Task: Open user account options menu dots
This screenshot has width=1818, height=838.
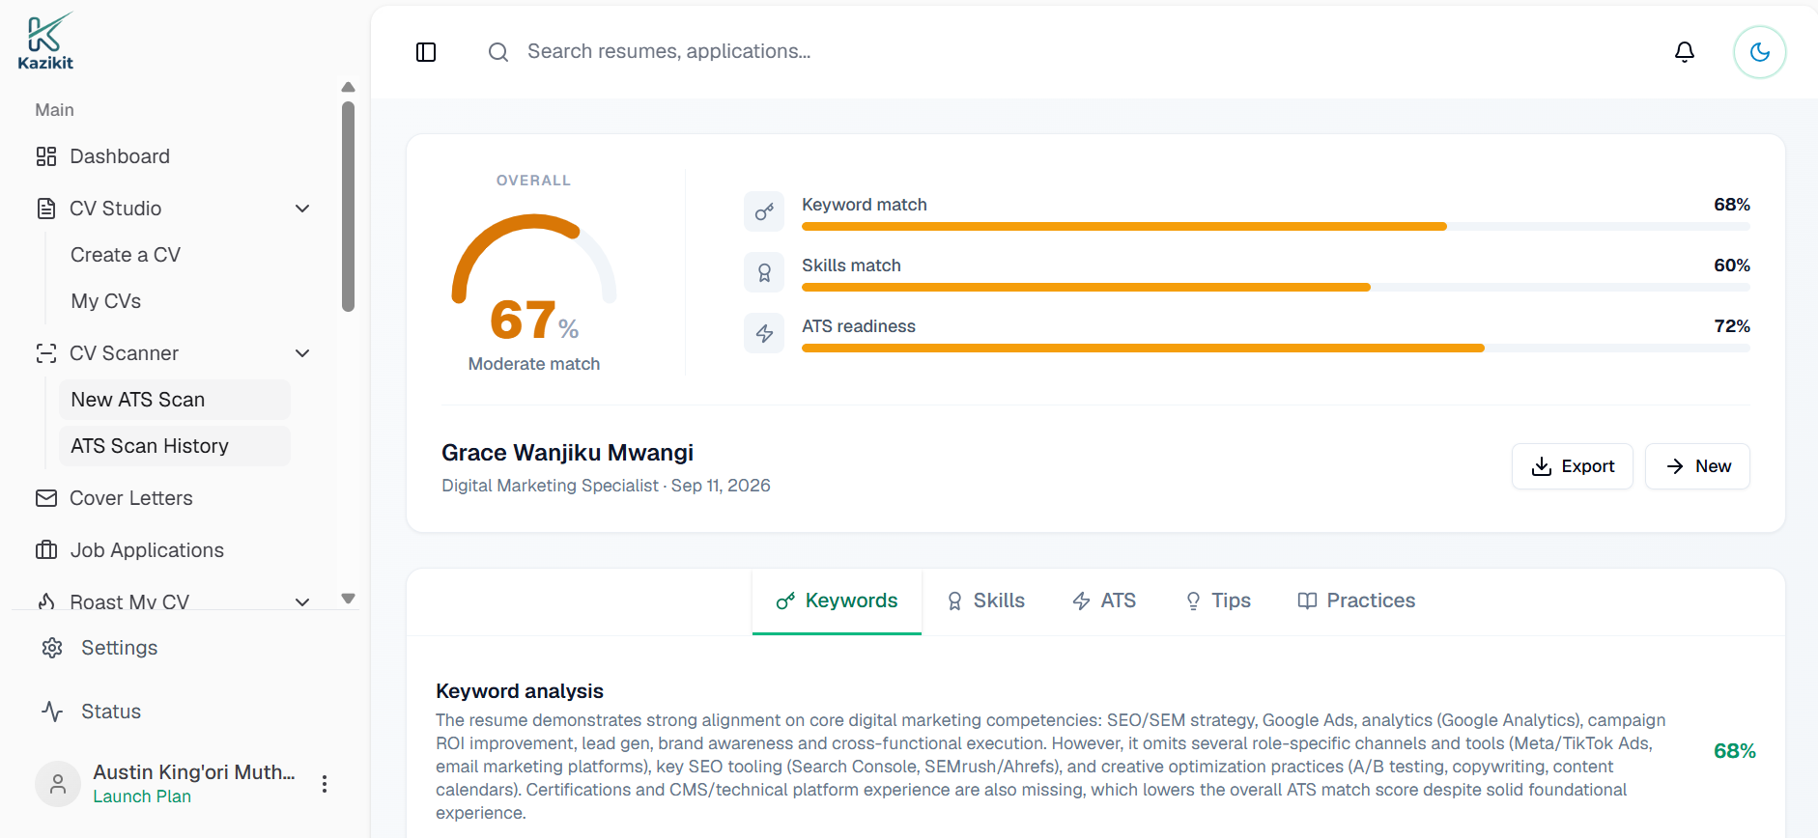Action: click(x=325, y=784)
